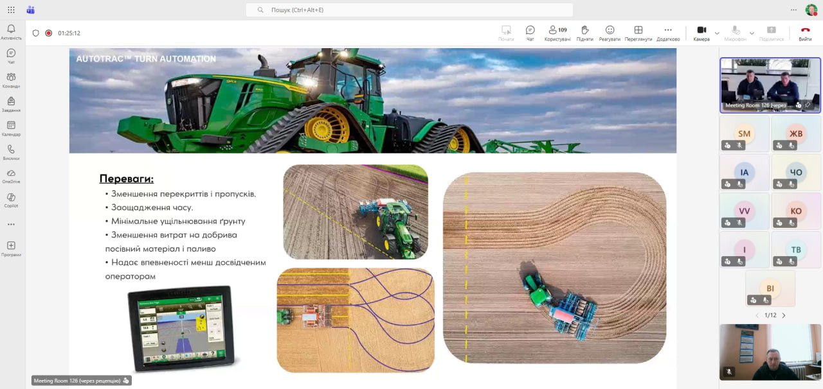Go to next participants page arrow
The image size is (823, 389).
tap(783, 315)
